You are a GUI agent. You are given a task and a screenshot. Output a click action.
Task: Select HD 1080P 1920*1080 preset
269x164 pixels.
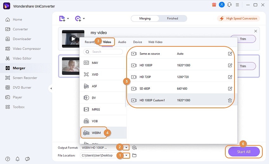(182, 65)
